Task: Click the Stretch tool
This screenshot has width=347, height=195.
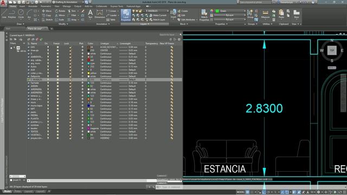Action: pos(47,19)
